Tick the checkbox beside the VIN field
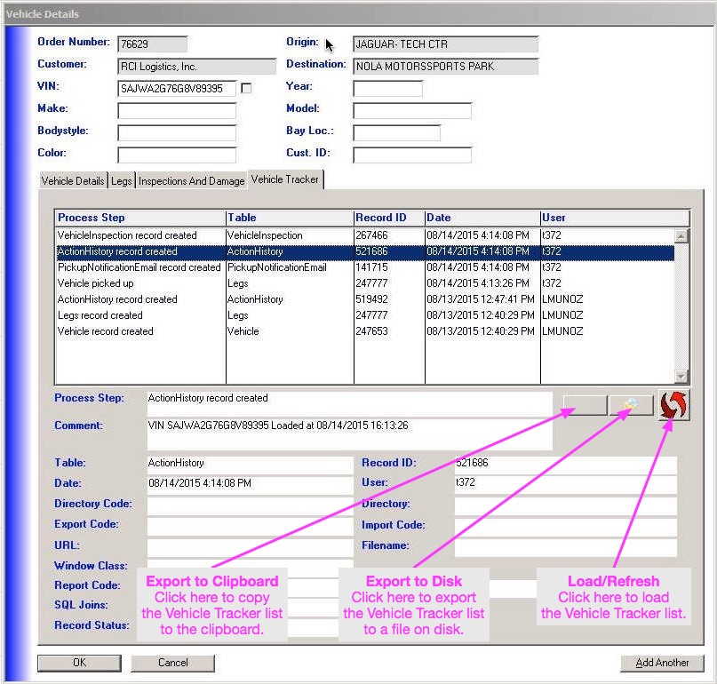The height and width of the screenshot is (684, 717). (x=246, y=88)
